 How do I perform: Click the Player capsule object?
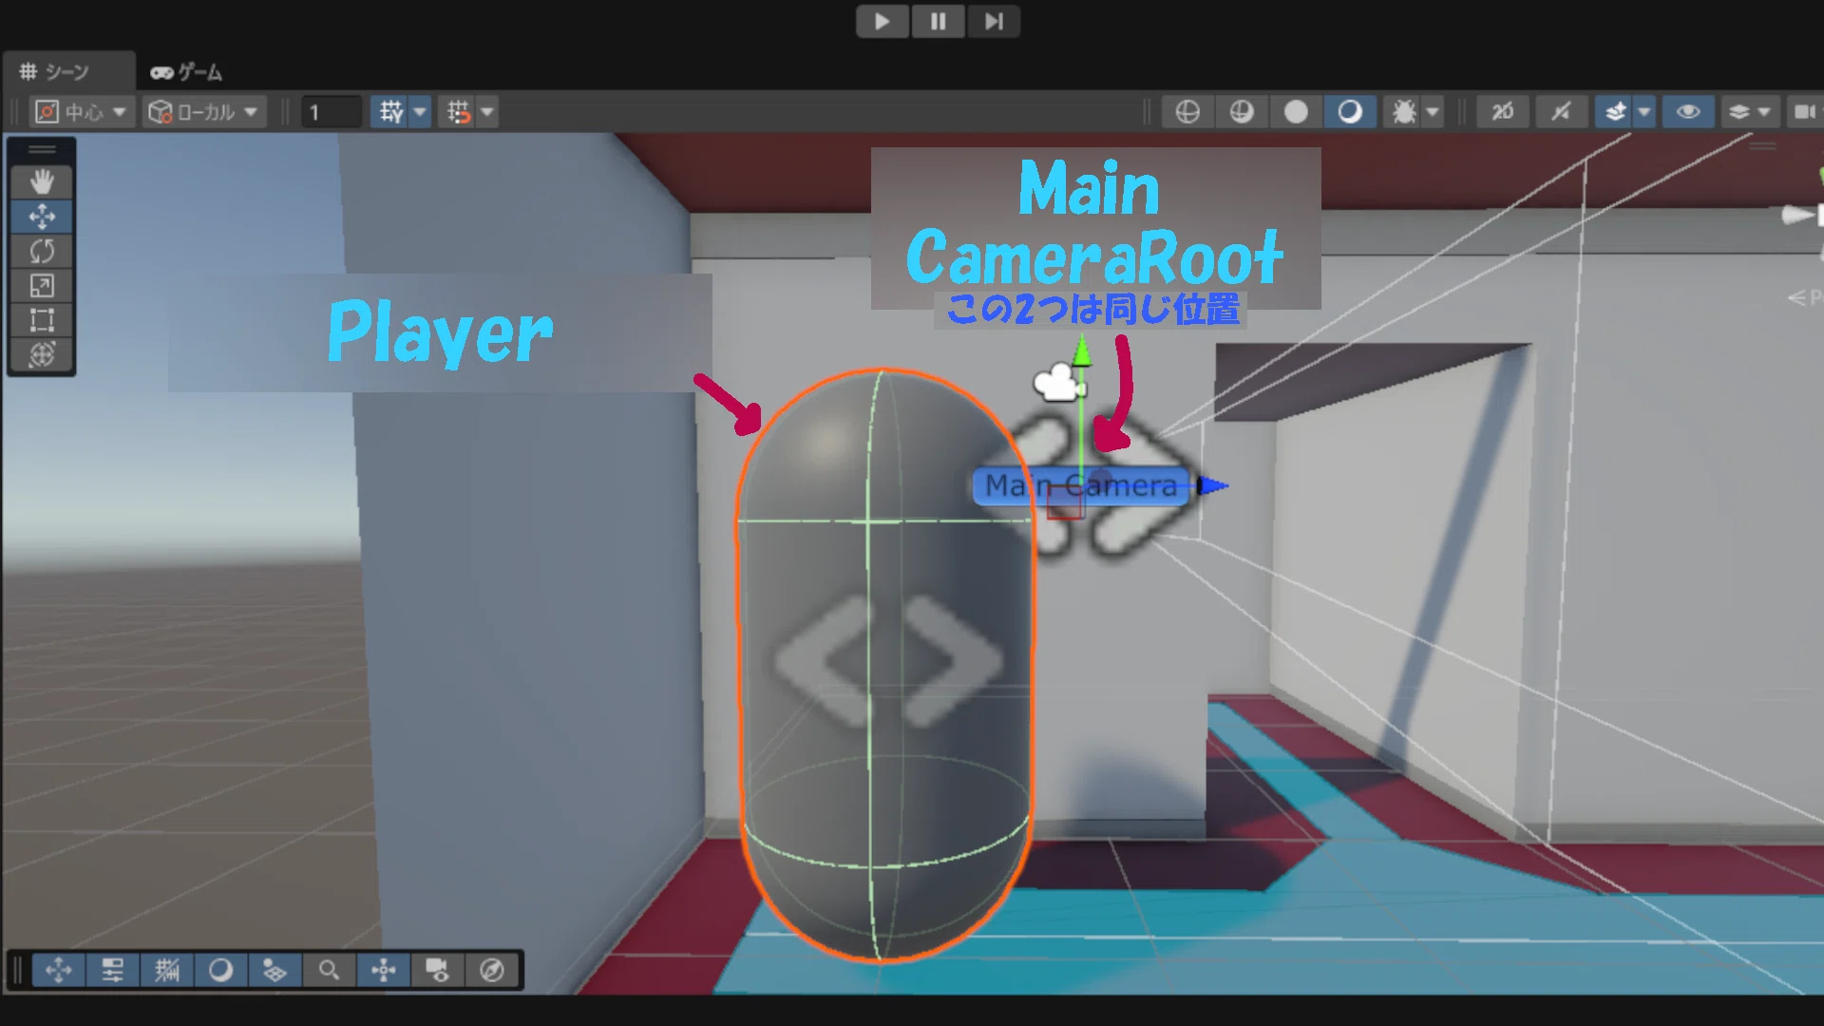coord(883,665)
